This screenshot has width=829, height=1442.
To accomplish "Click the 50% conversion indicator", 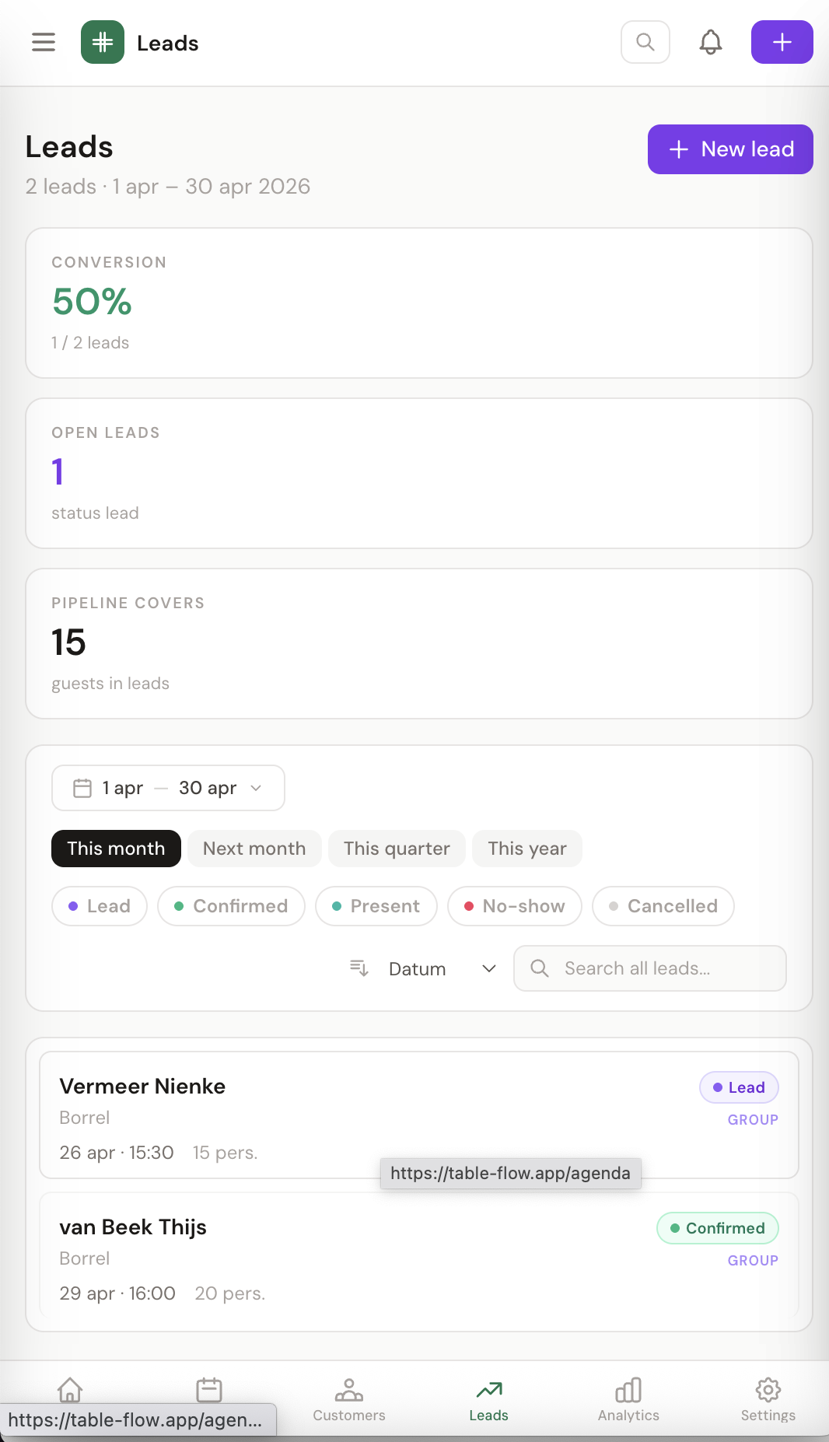I will click(92, 302).
